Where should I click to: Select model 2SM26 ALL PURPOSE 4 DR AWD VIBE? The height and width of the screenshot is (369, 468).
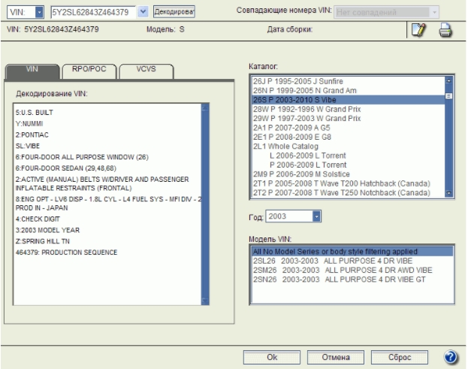coord(352,271)
